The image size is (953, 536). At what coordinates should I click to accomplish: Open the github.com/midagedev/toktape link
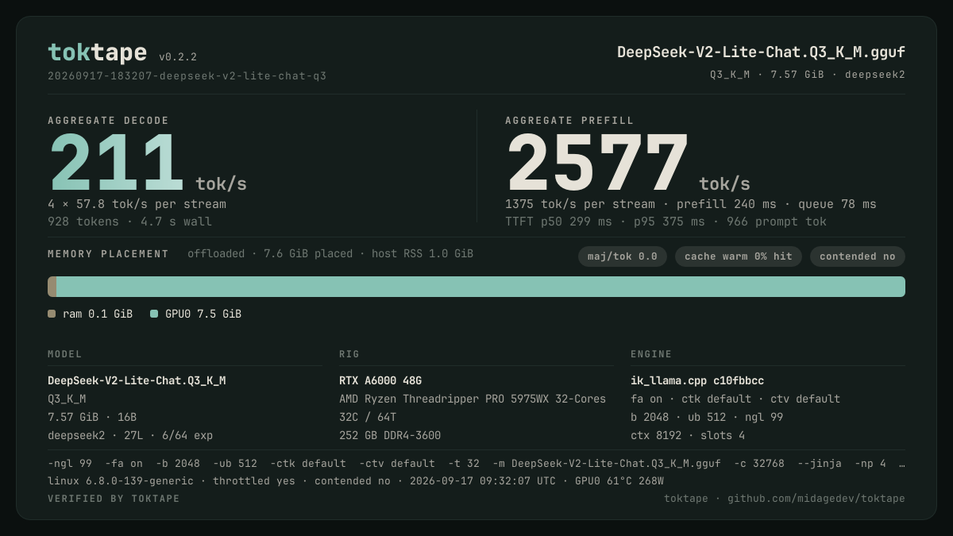(x=816, y=499)
